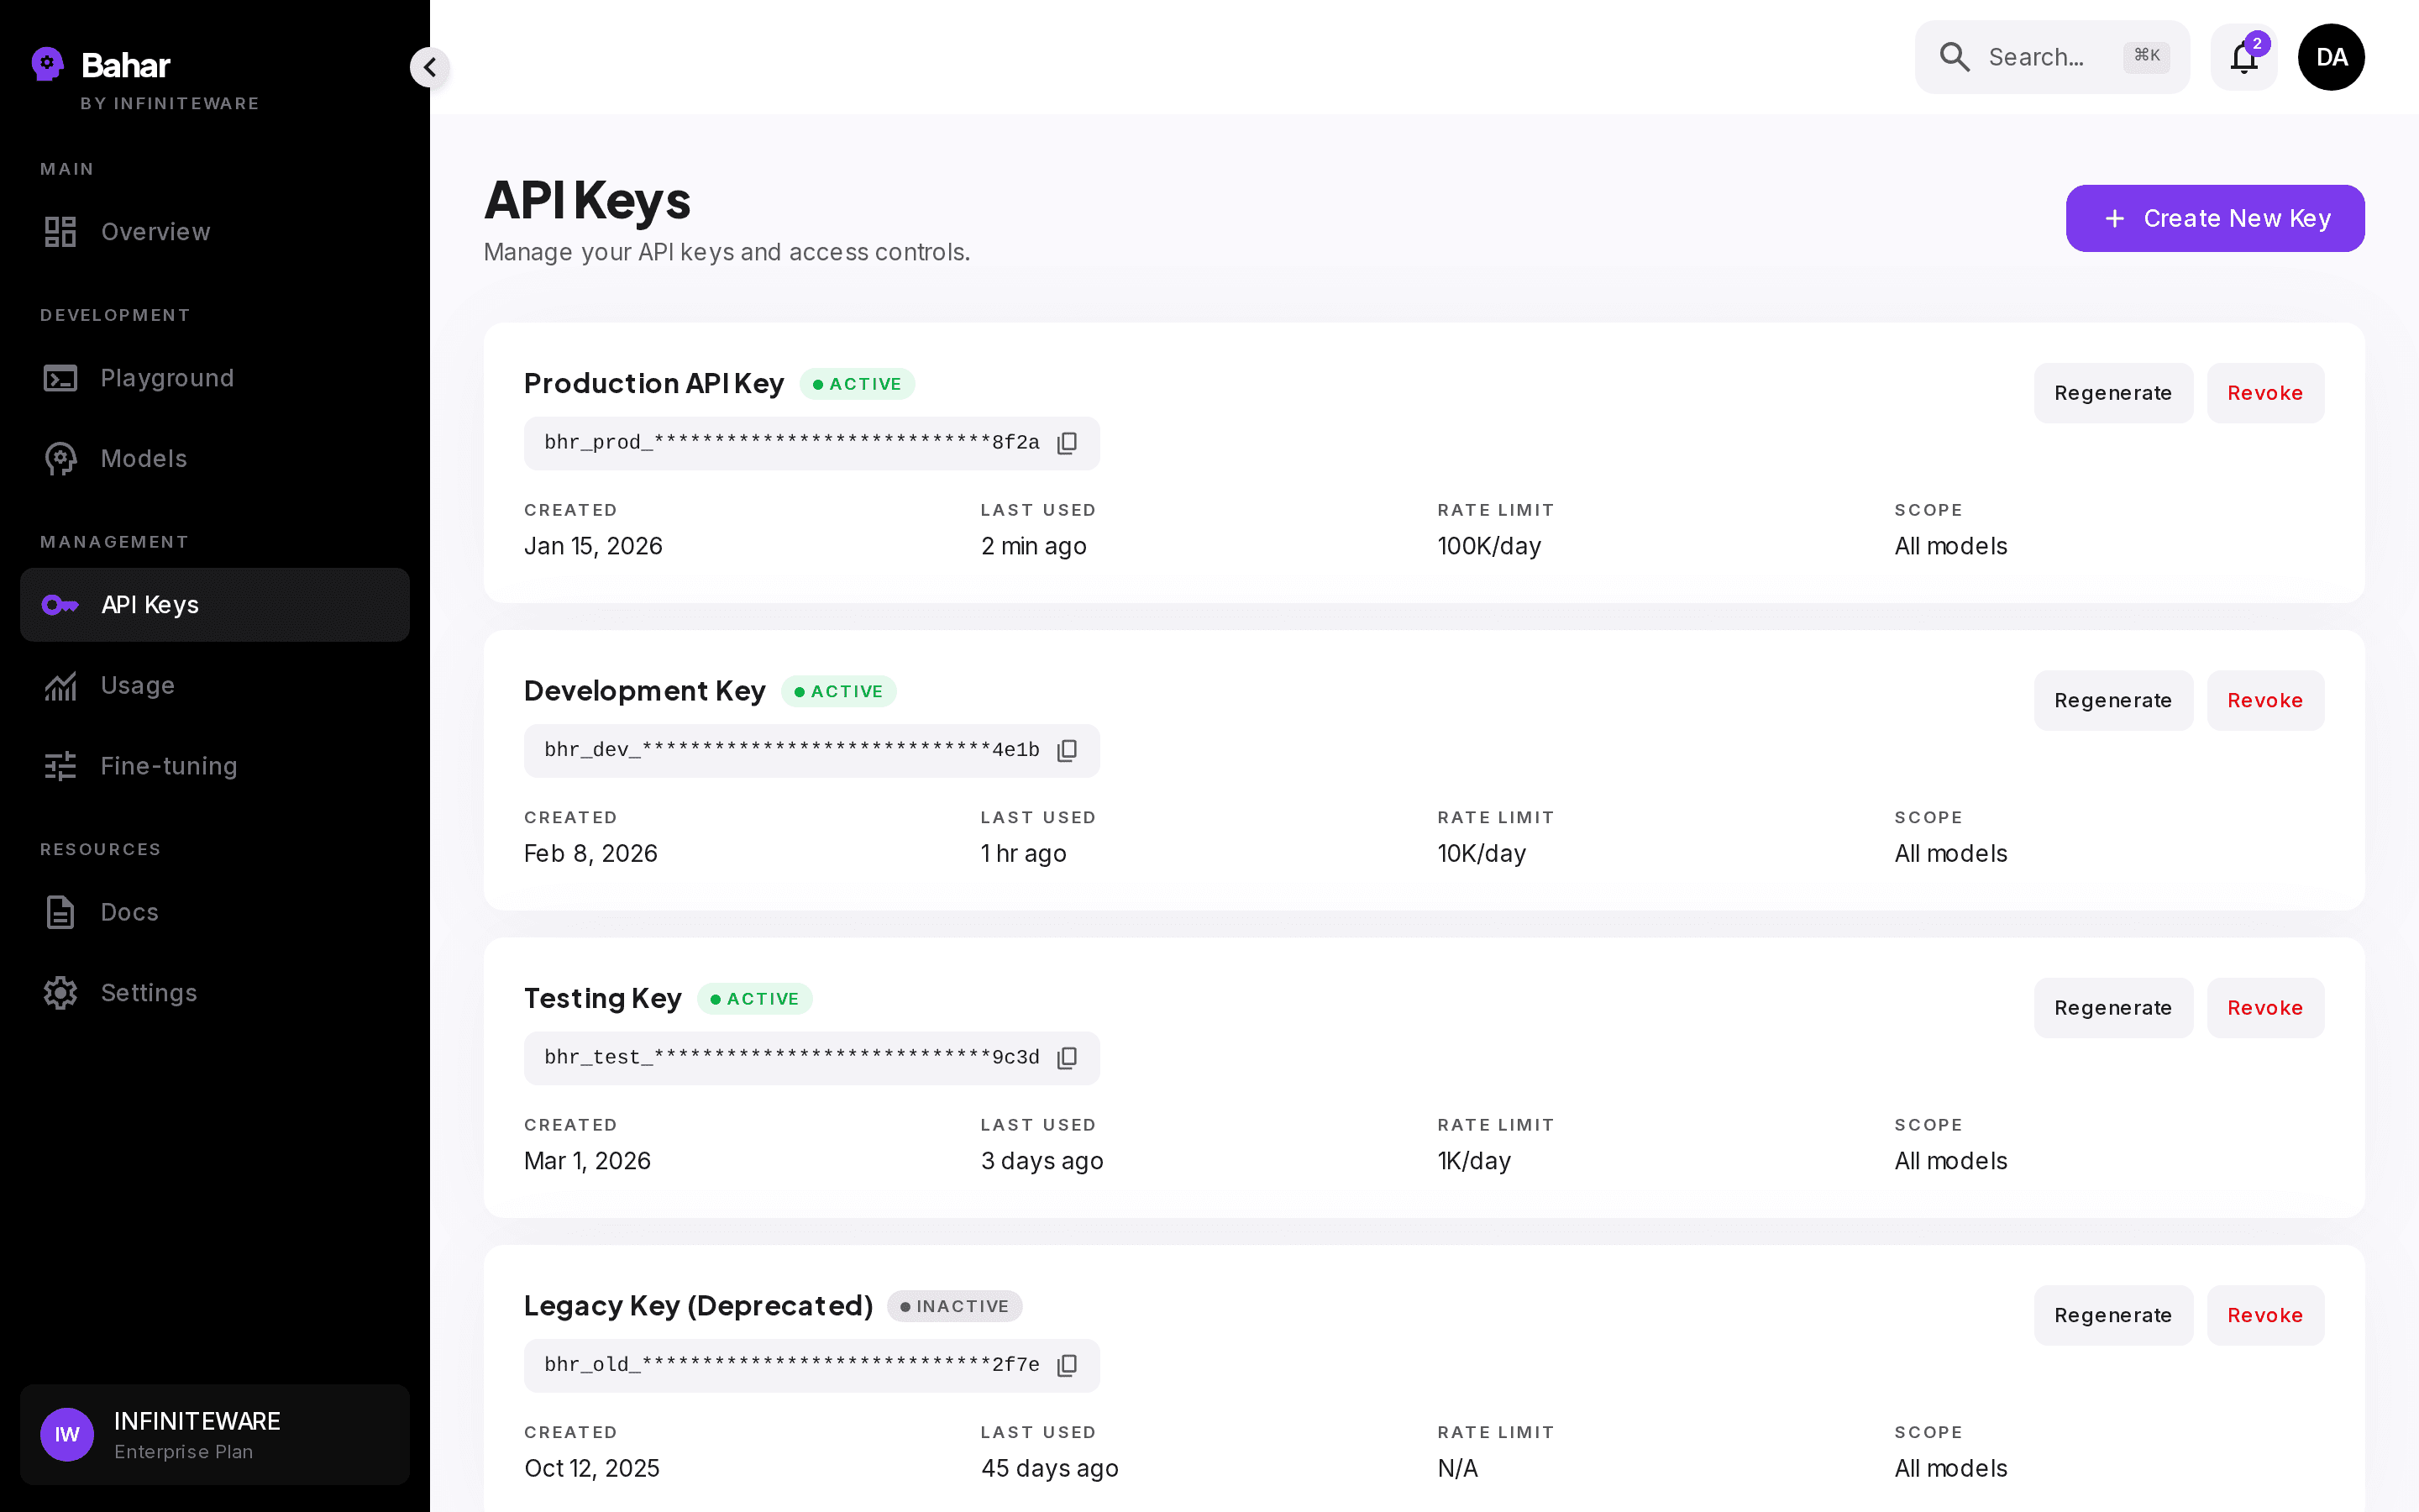Open the Settings gear icon
Image resolution: width=2419 pixels, height=1512 pixels.
[x=60, y=993]
